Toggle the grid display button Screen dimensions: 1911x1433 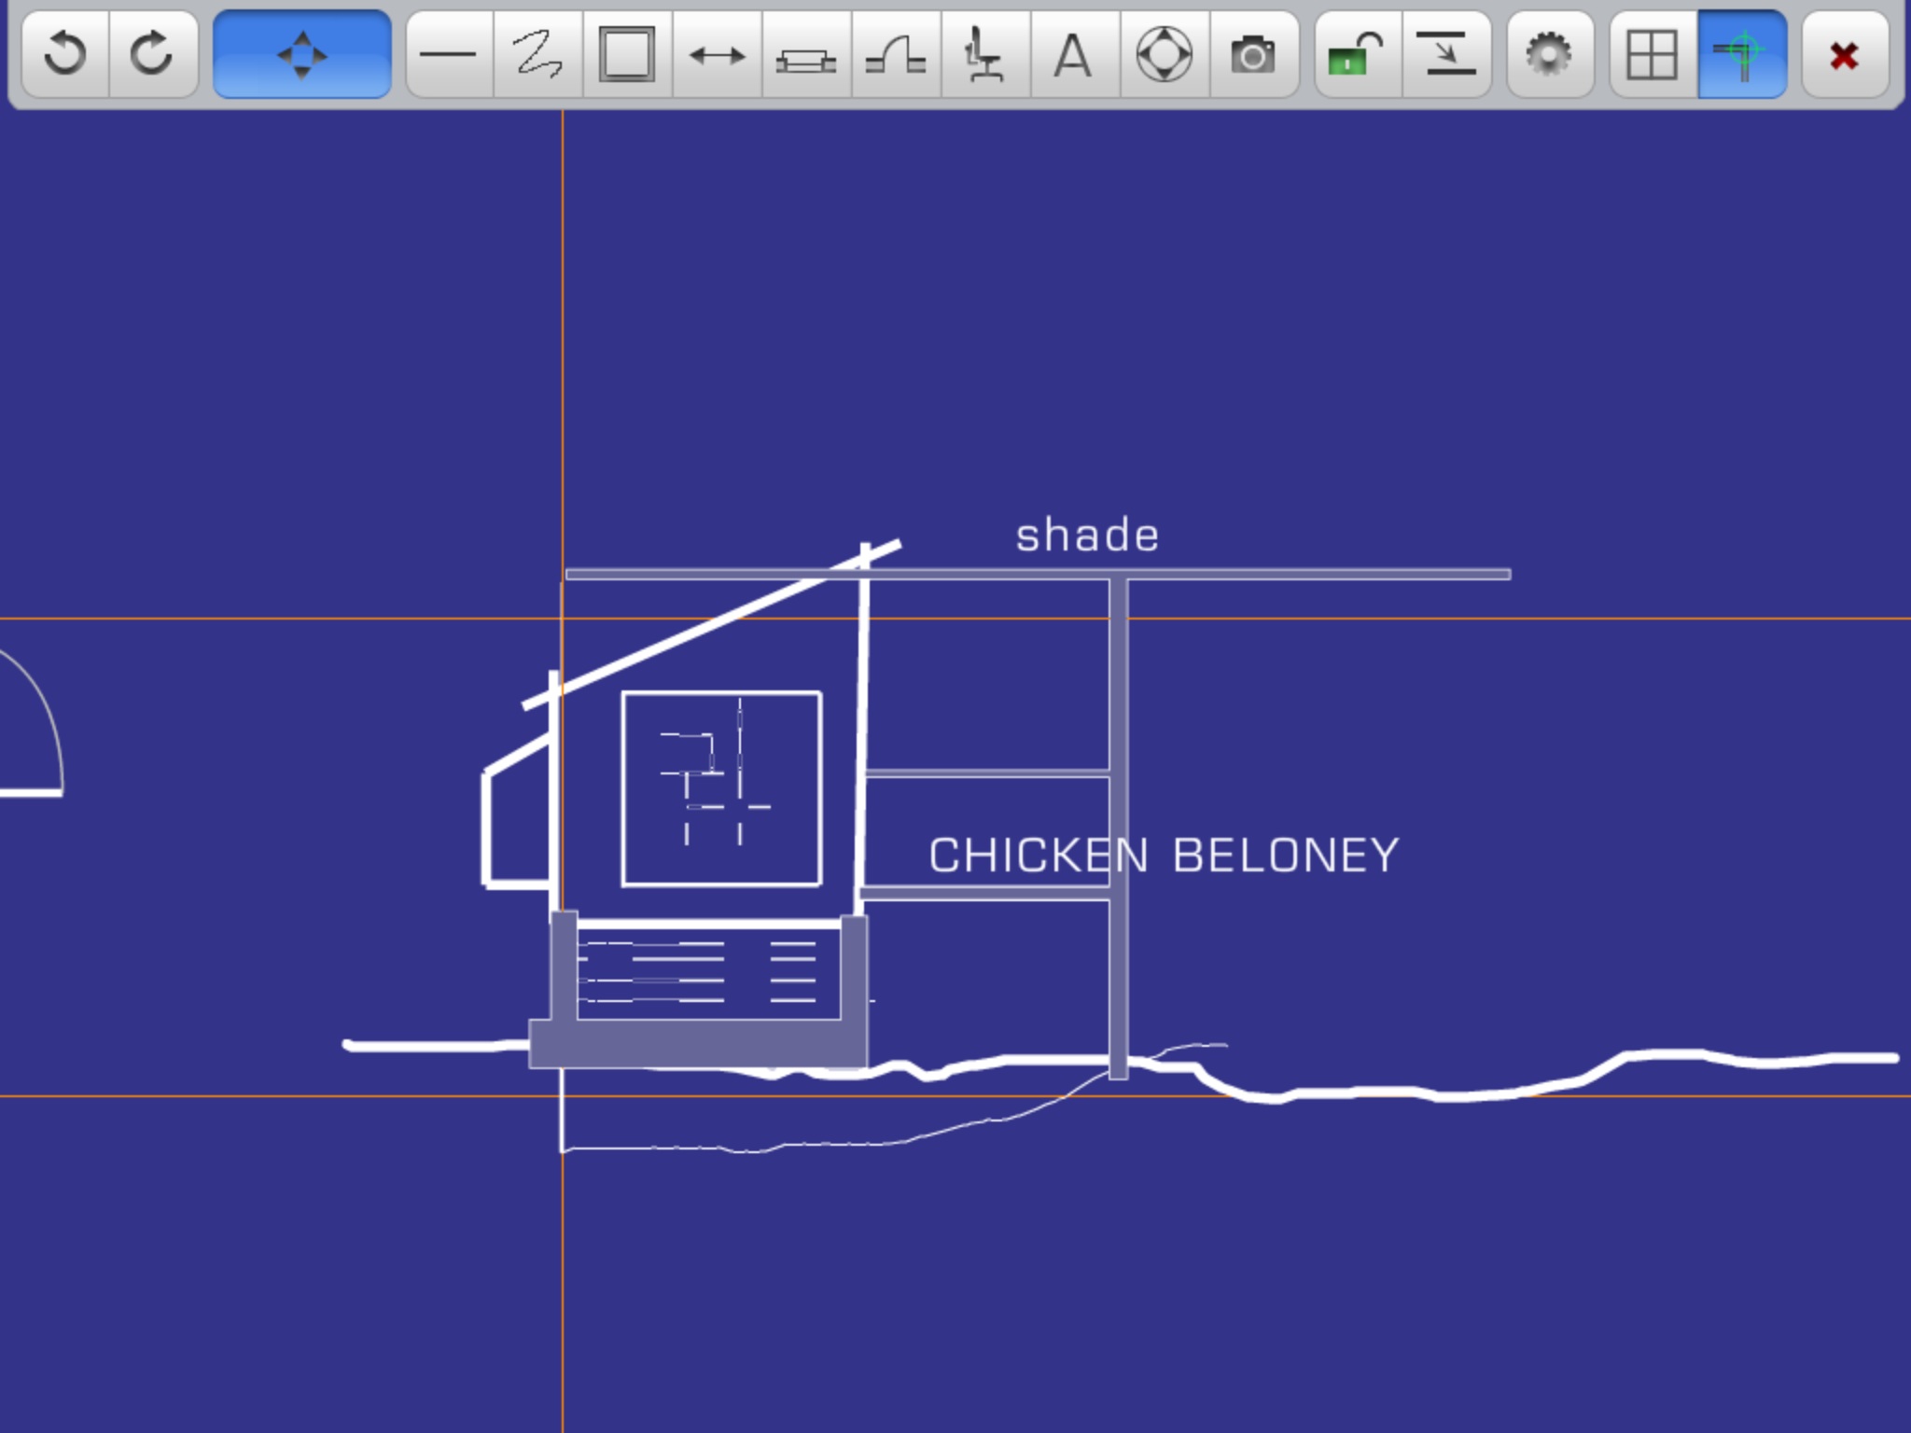1652,54
